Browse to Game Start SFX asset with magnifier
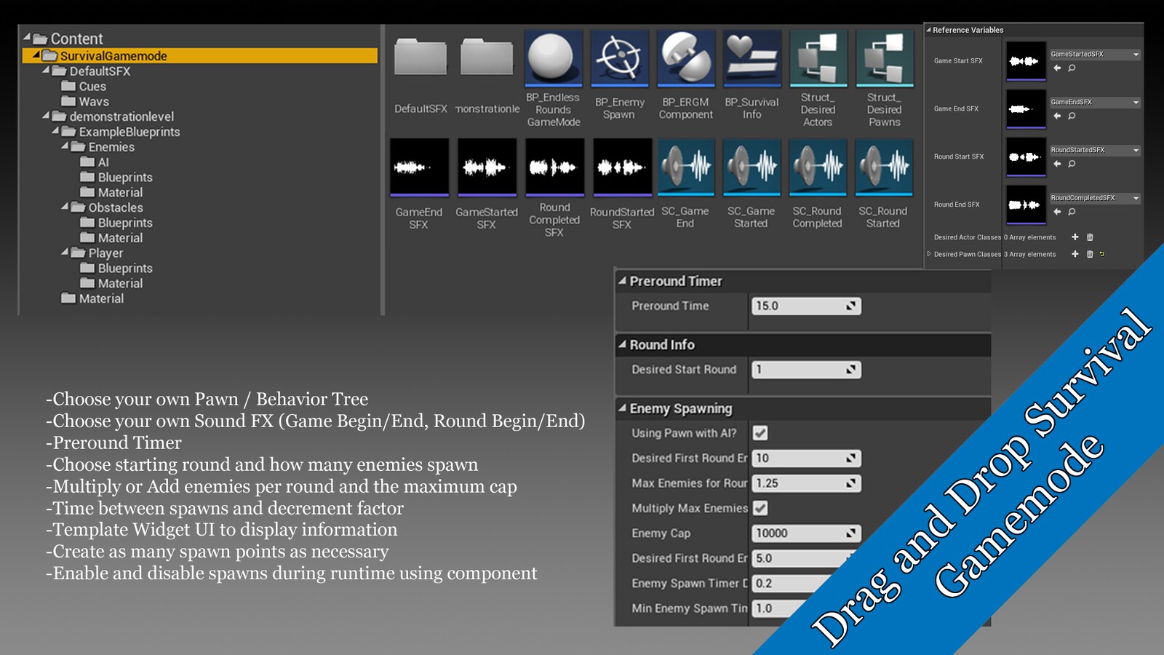 [1072, 68]
